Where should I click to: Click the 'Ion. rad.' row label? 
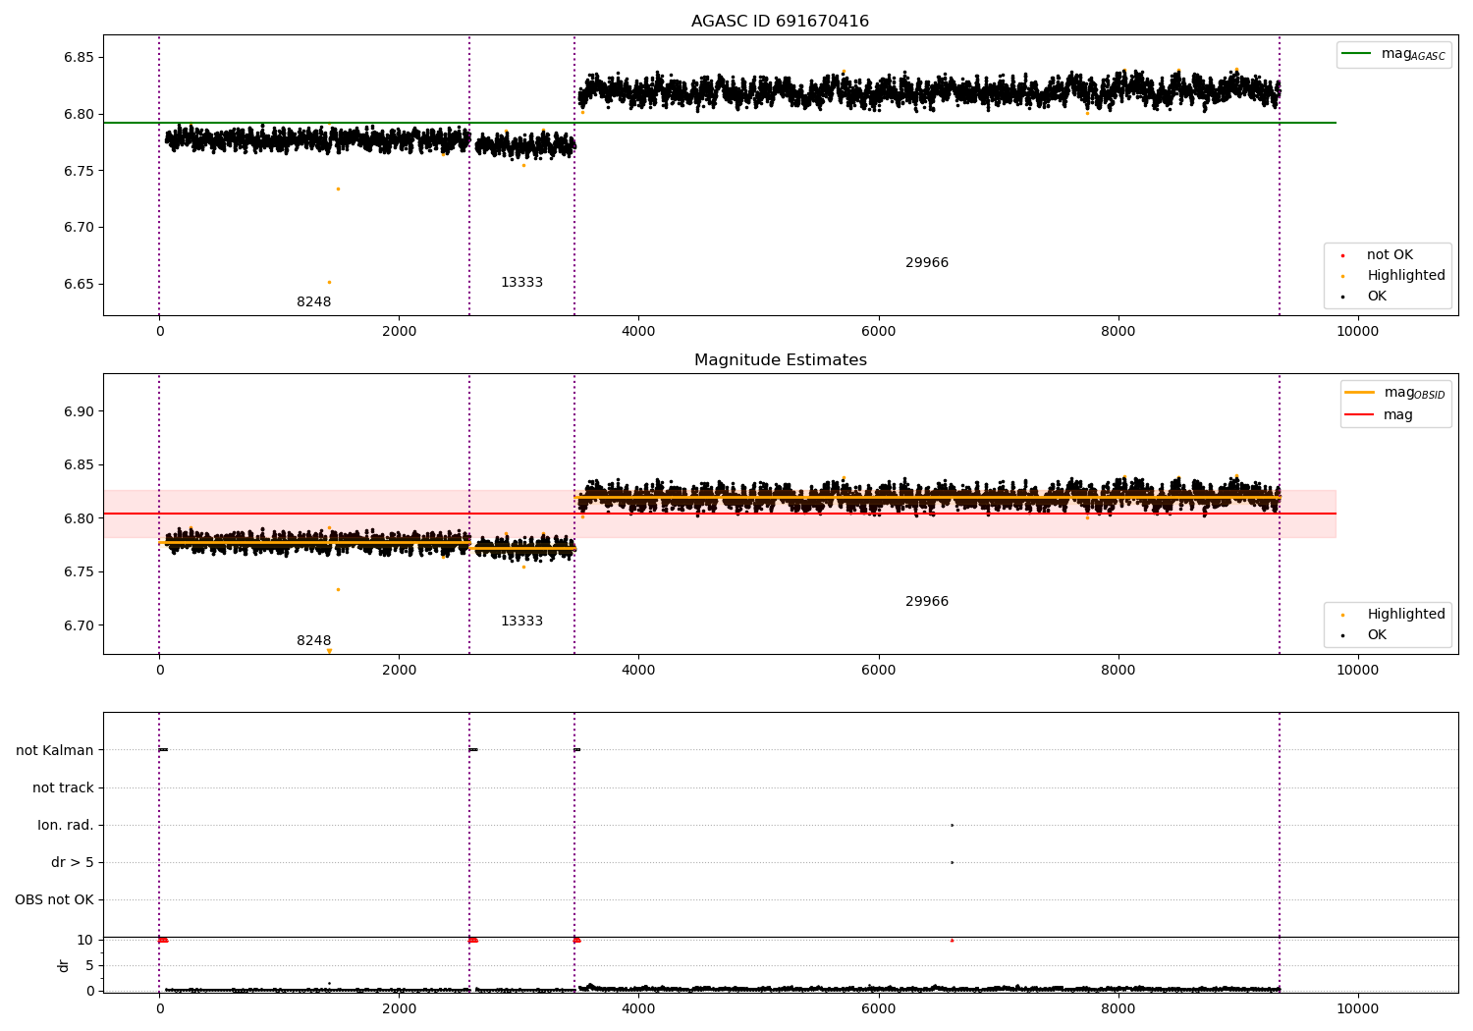pyautogui.click(x=66, y=825)
